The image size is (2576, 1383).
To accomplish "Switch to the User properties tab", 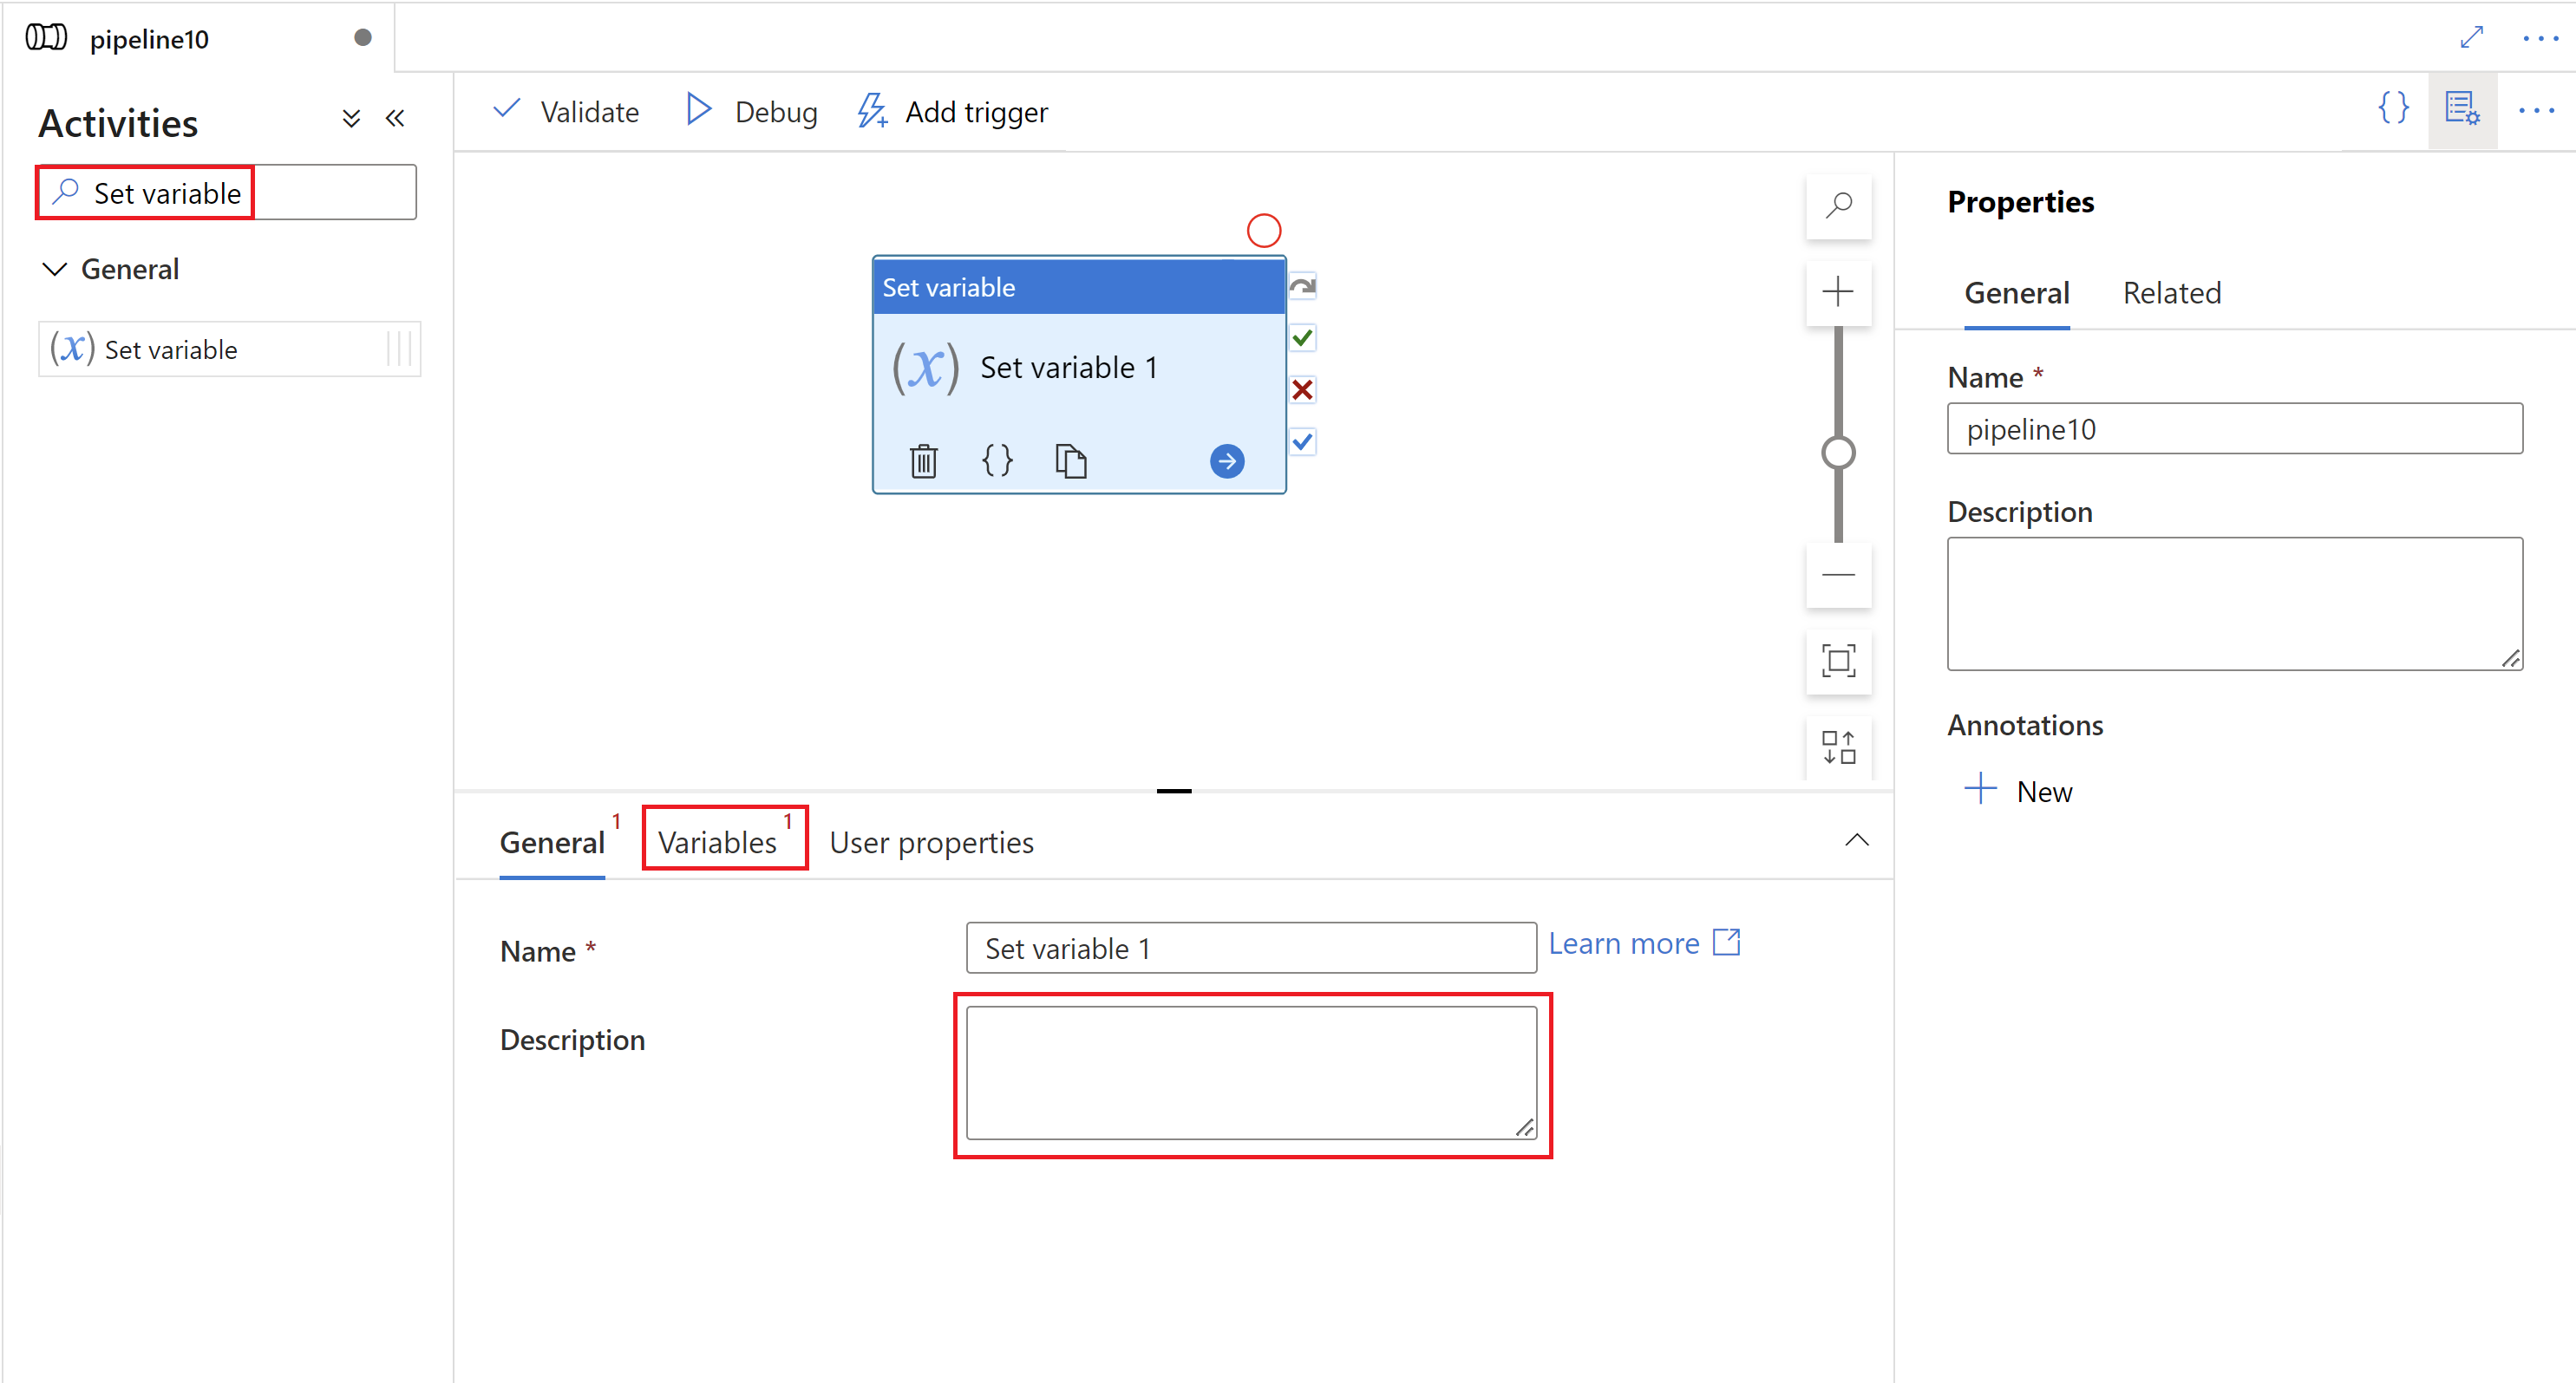I will 933,841.
